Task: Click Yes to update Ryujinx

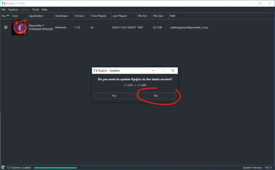Action: pos(114,96)
